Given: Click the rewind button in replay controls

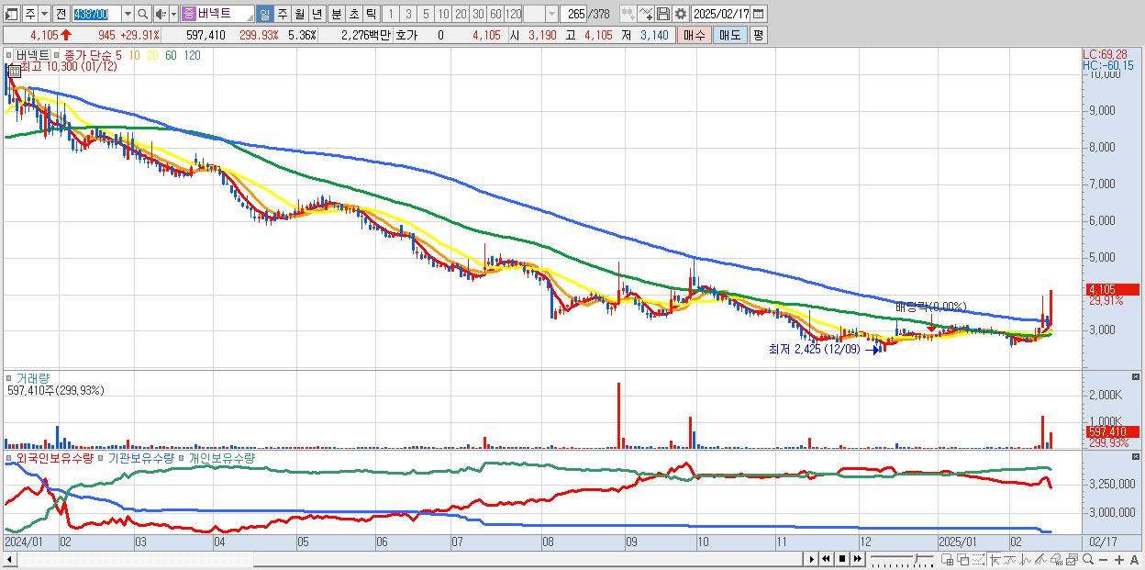Looking at the screenshot, I should [x=826, y=559].
